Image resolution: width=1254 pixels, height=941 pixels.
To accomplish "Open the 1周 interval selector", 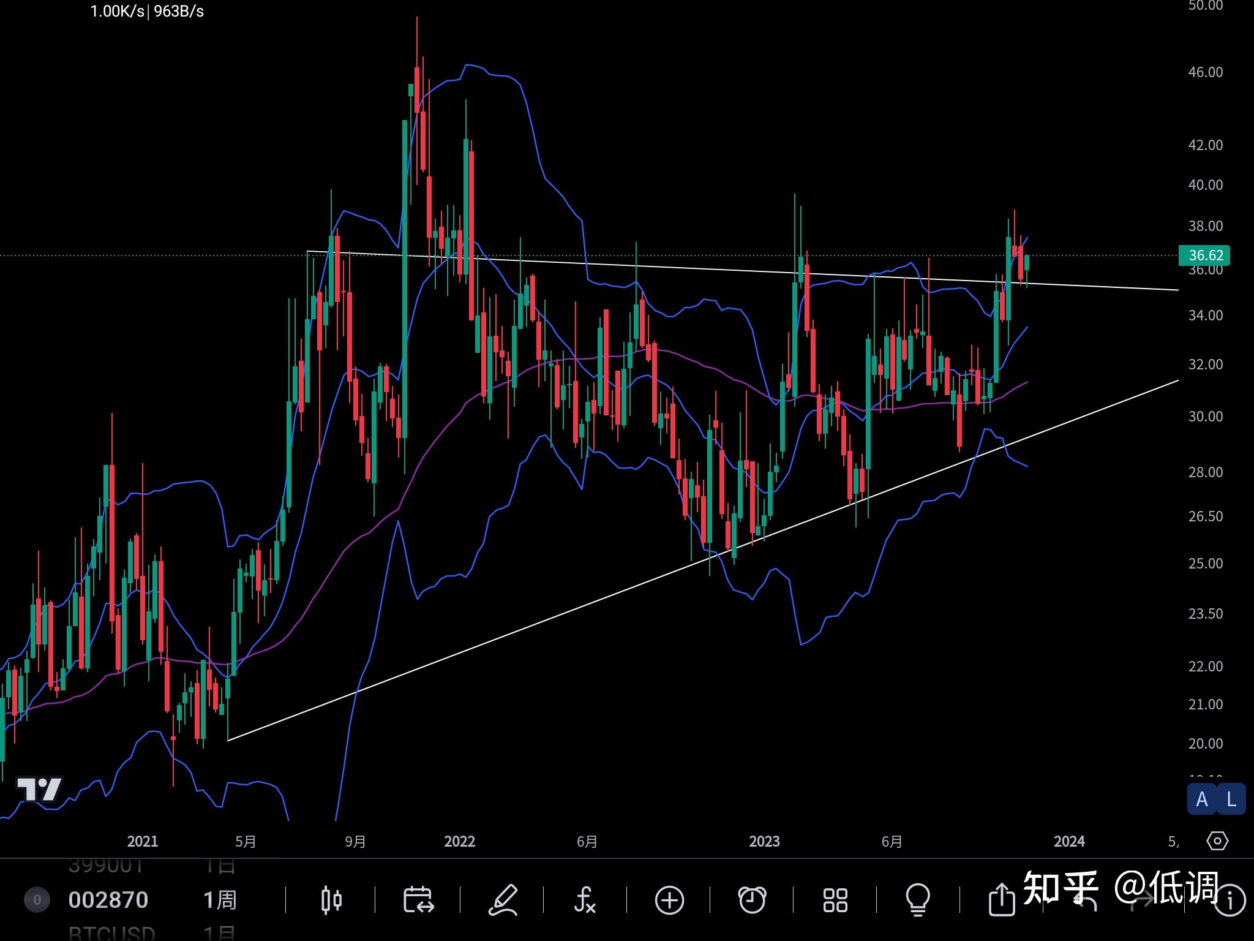I will click(219, 900).
